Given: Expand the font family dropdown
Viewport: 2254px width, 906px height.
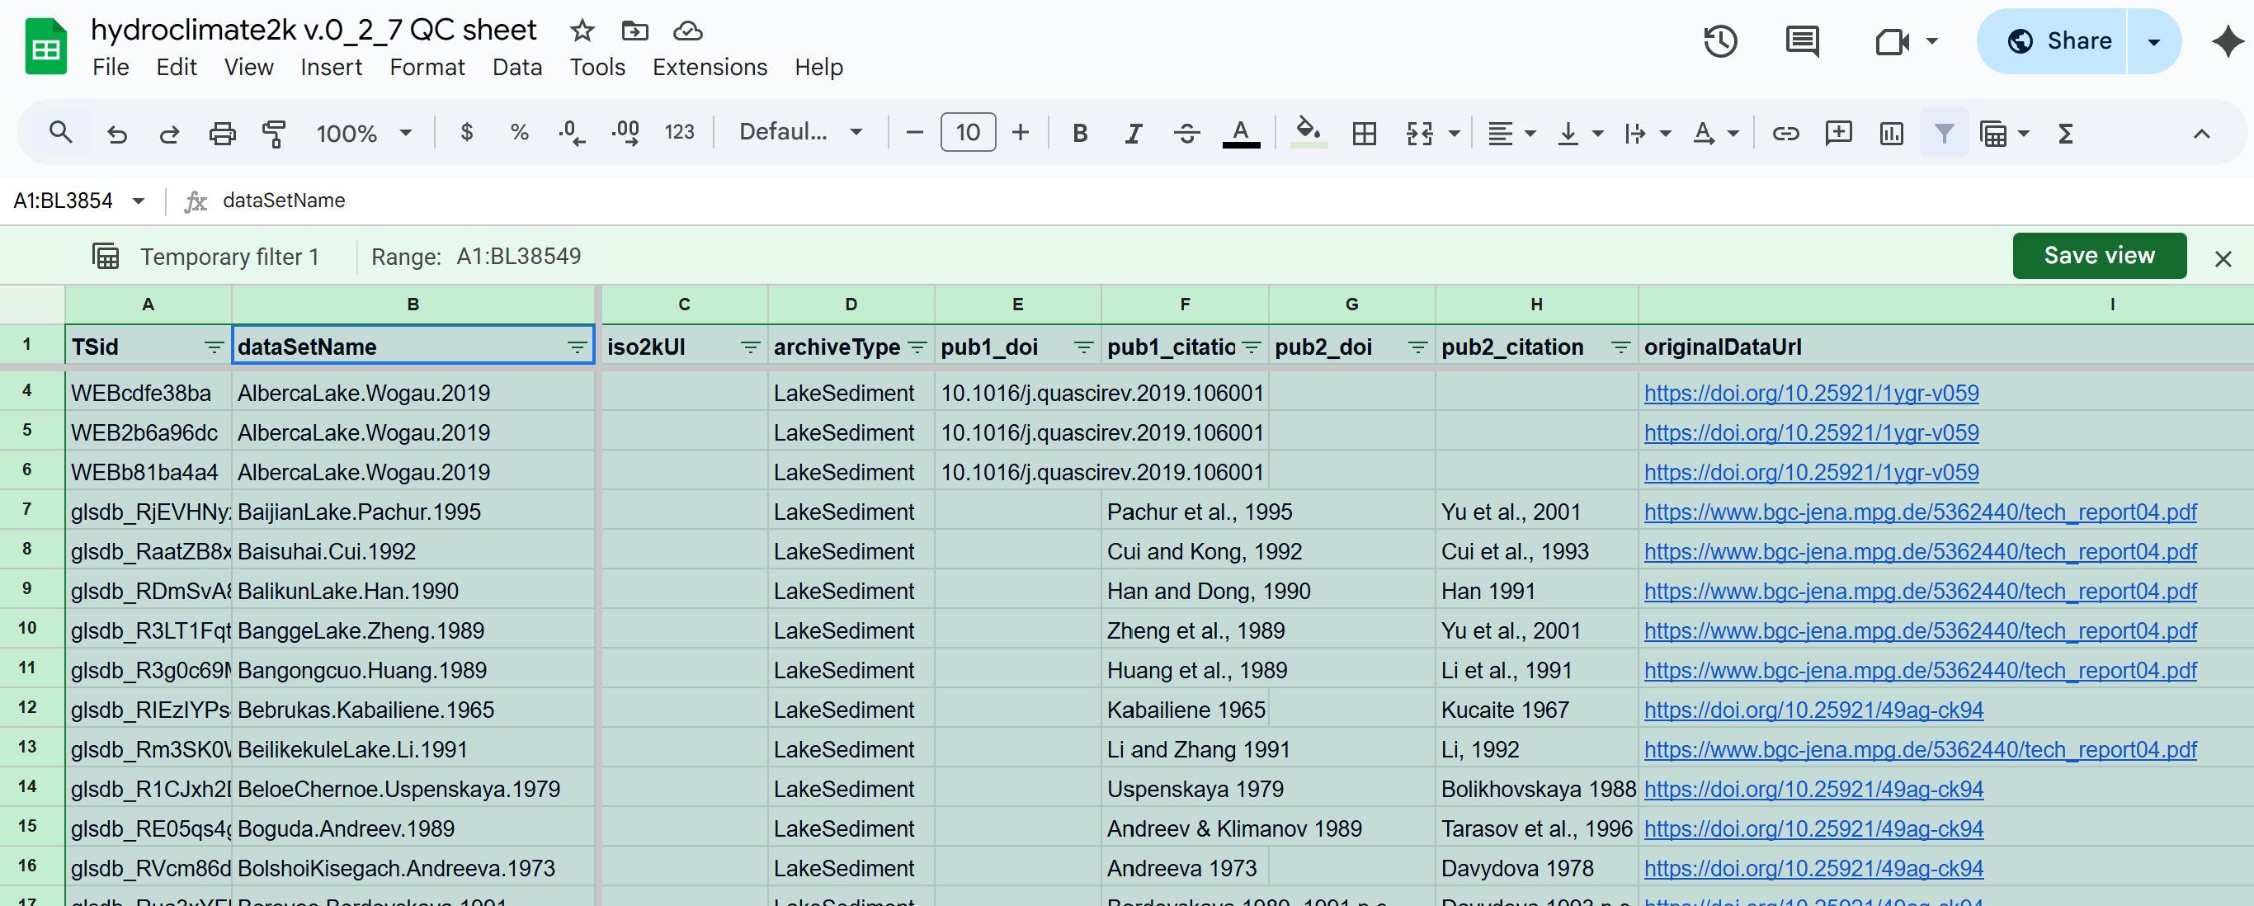Looking at the screenshot, I should point(800,132).
